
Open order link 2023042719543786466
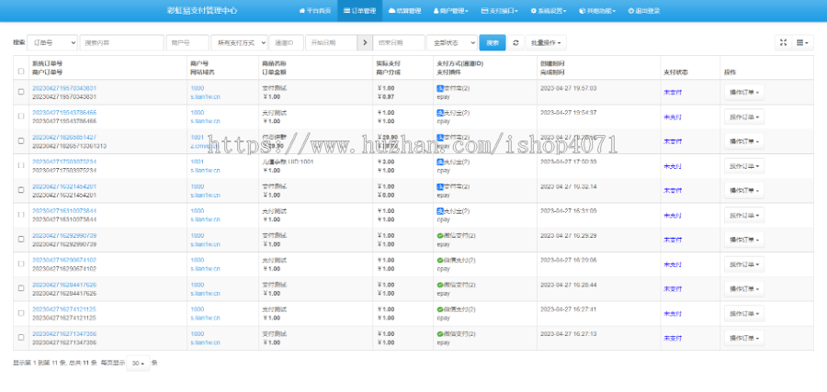click(64, 112)
